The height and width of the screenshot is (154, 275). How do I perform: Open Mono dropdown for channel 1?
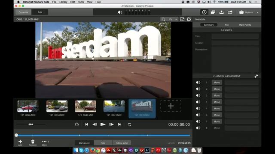coord(217,83)
